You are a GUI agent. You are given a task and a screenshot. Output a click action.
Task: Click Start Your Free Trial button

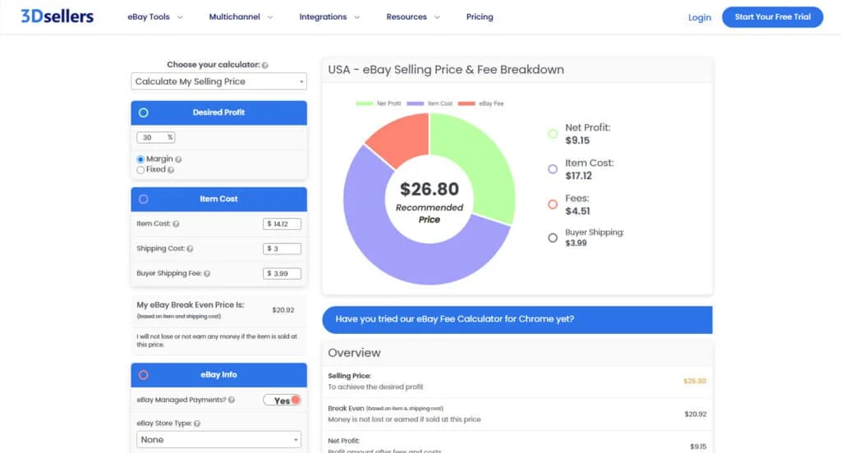point(772,17)
